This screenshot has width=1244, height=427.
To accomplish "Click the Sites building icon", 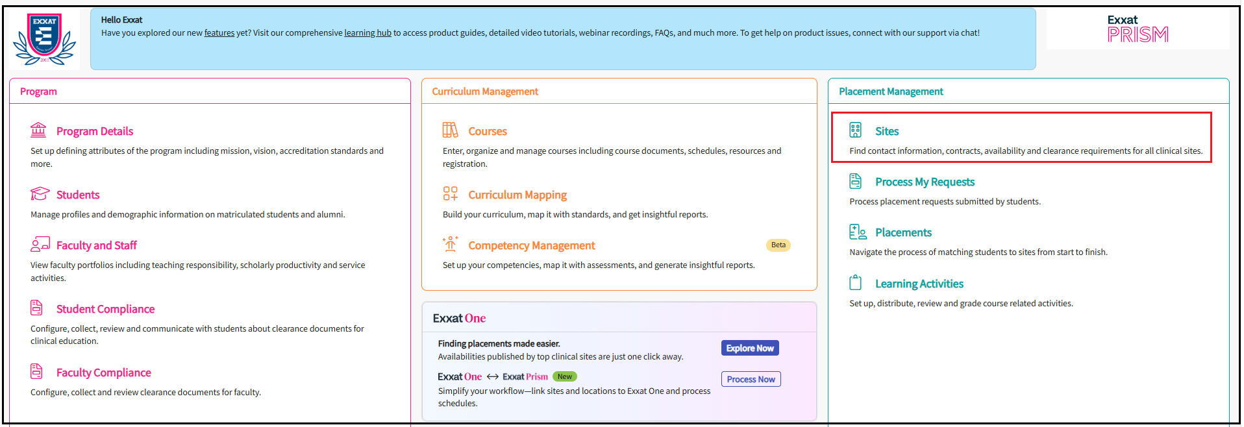I will (856, 130).
